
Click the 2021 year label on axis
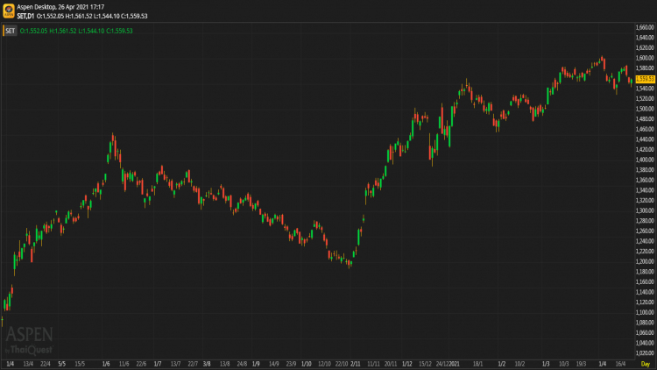[x=454, y=364]
